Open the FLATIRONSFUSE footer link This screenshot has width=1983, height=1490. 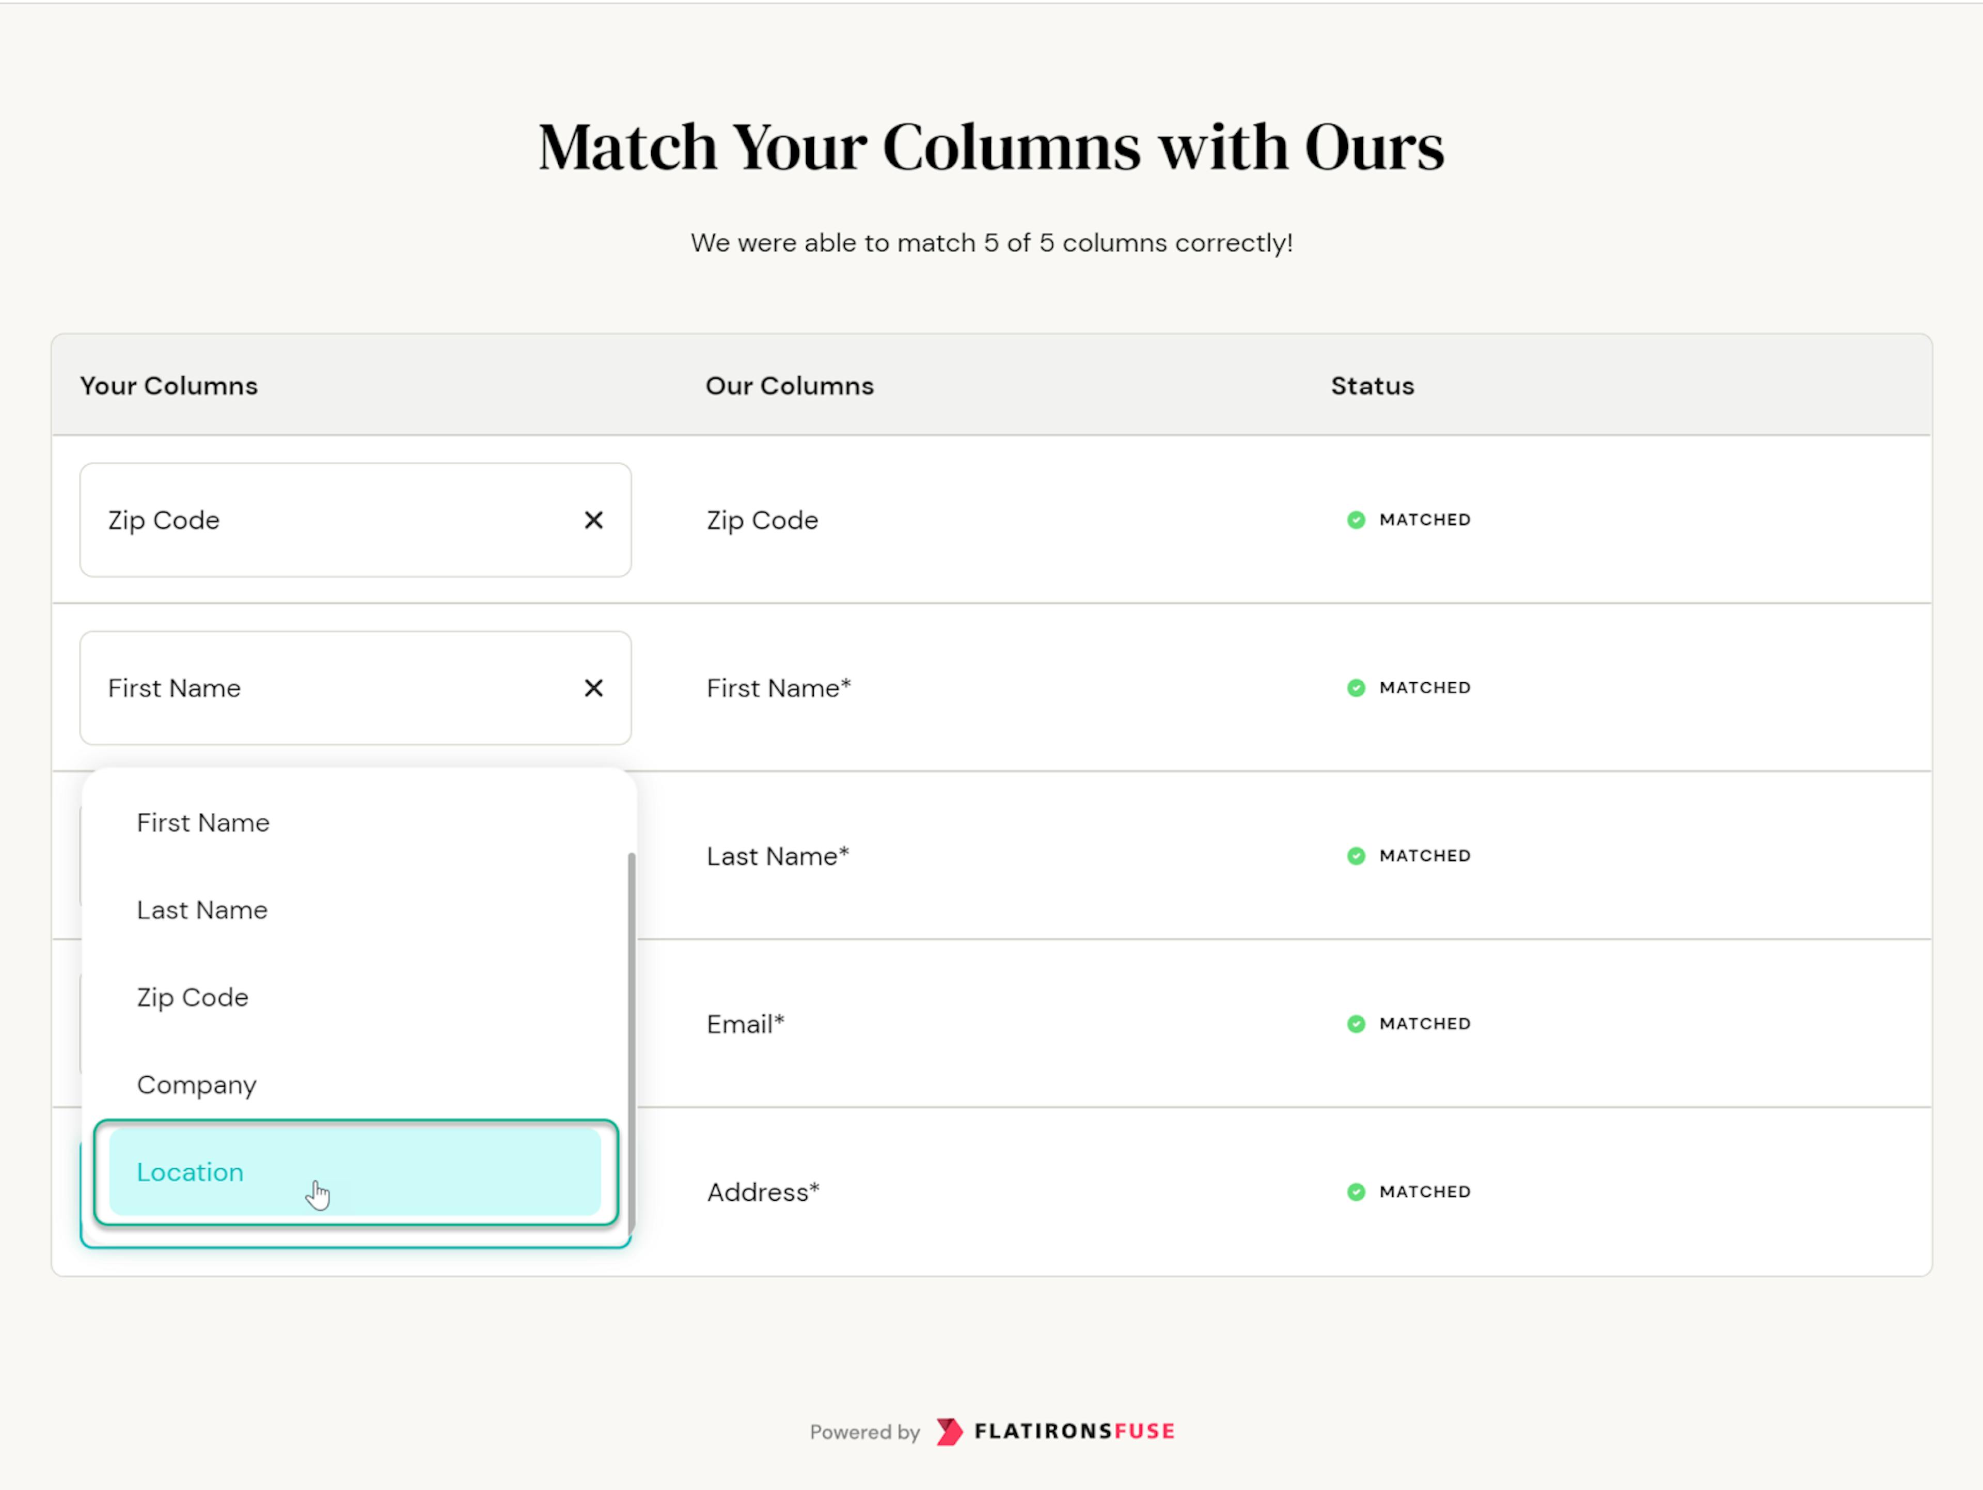pos(1074,1432)
